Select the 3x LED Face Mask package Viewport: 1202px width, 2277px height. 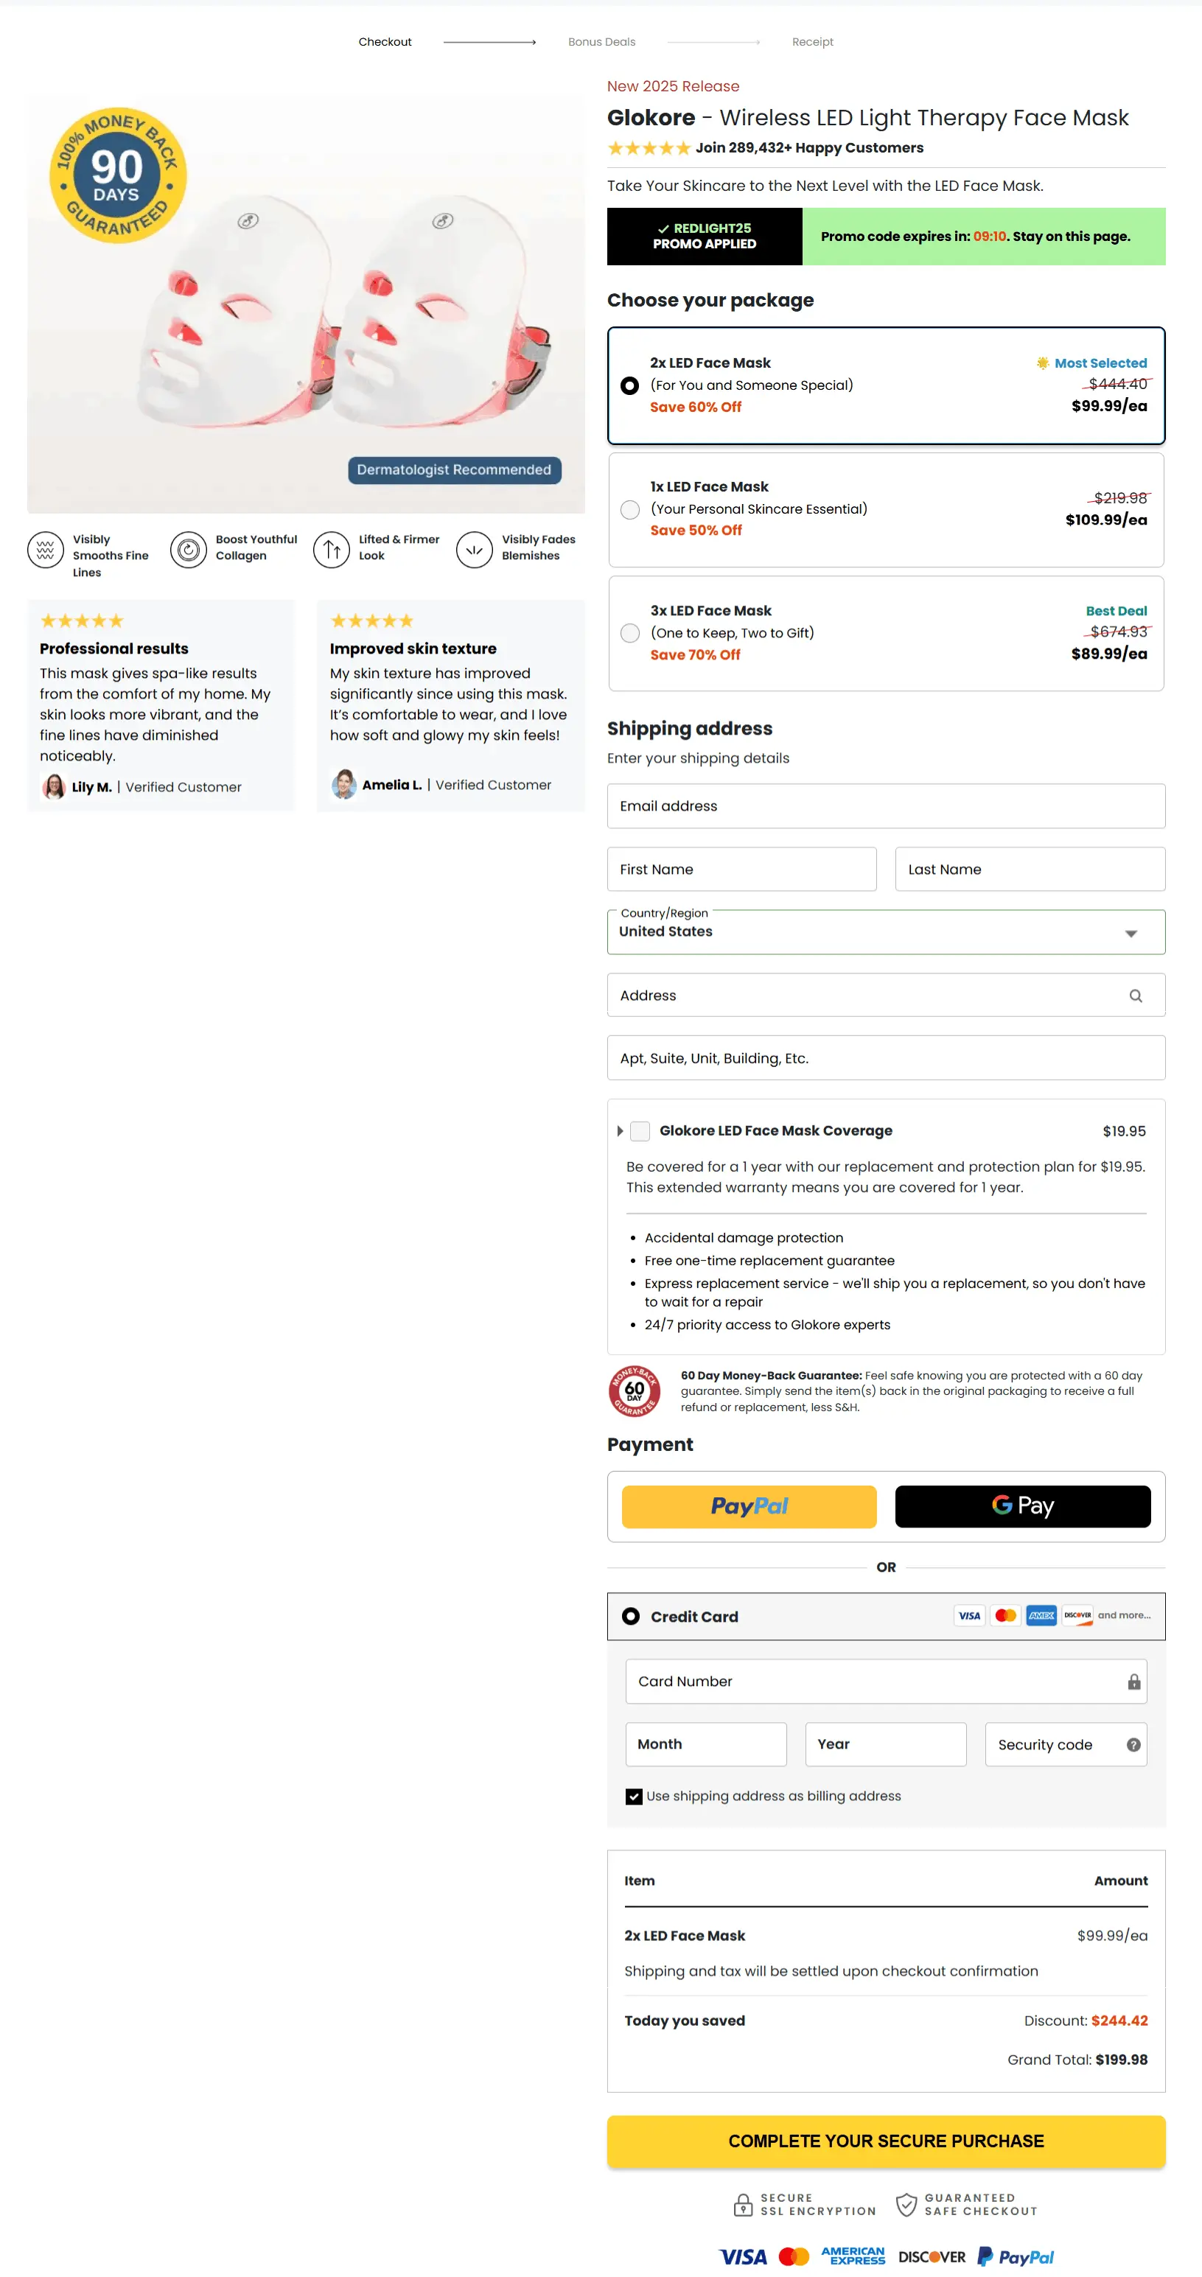[x=630, y=633]
